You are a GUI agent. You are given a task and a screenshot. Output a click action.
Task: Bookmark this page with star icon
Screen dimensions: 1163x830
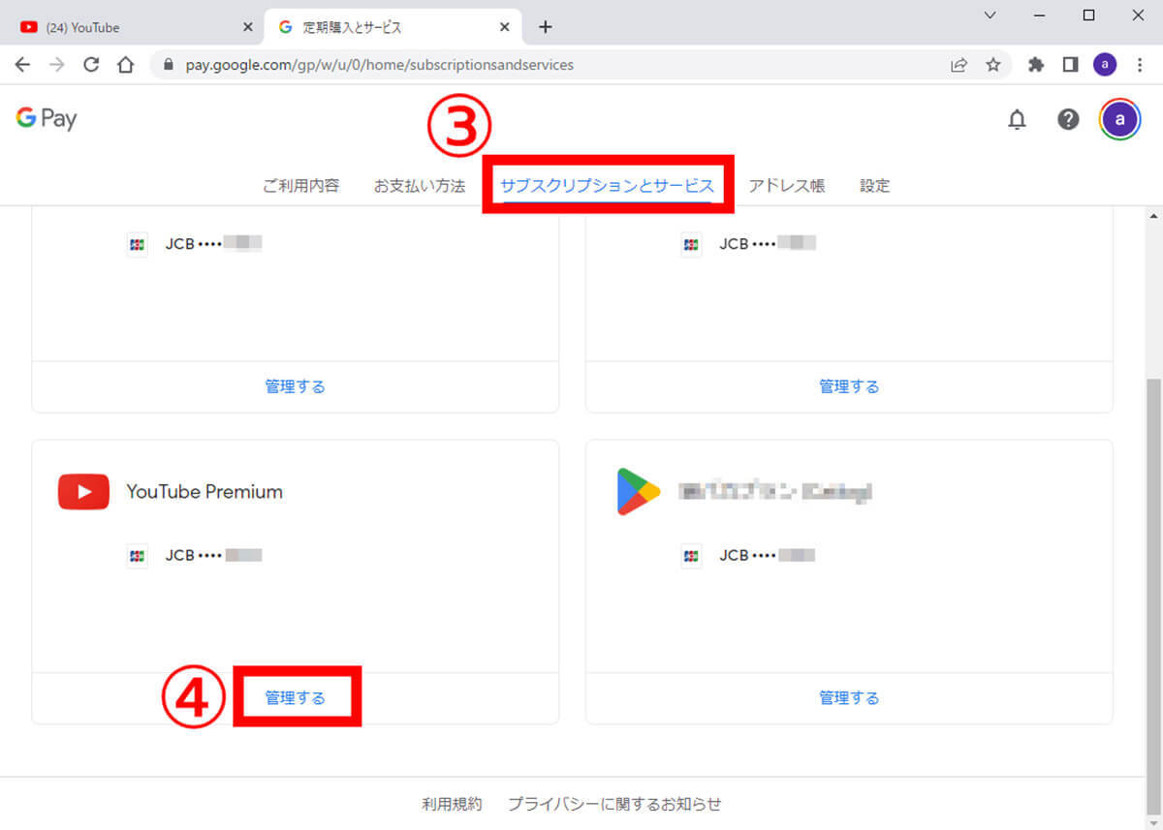[992, 65]
